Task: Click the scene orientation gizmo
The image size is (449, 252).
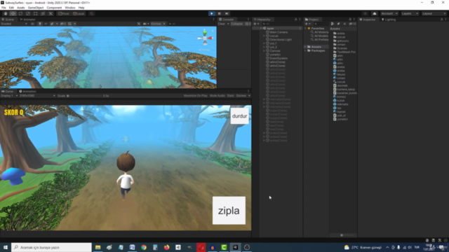Action: tap(205, 37)
